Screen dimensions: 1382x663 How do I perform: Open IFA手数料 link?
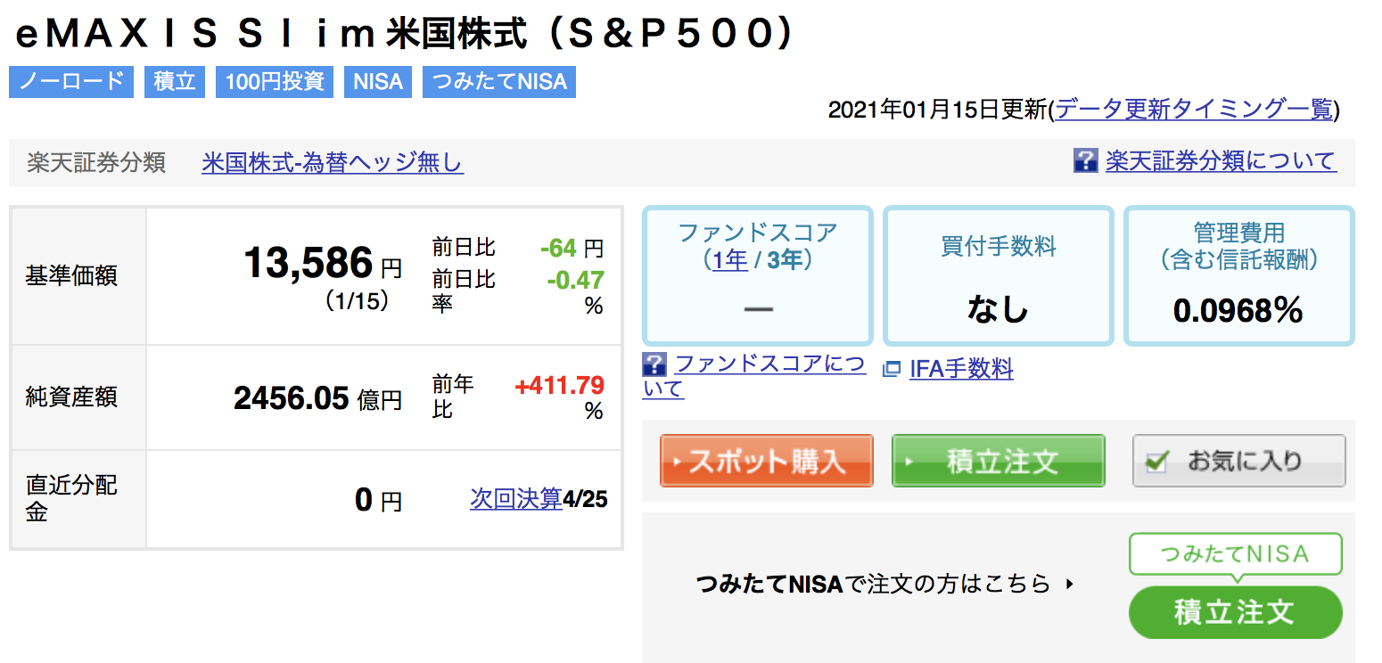pyautogui.click(x=961, y=369)
